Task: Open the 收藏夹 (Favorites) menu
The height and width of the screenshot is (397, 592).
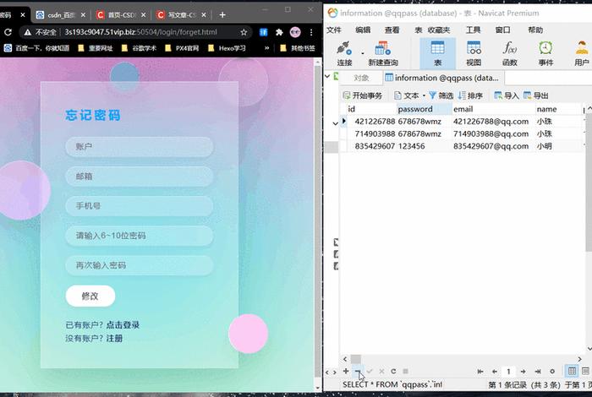Action: [x=439, y=30]
